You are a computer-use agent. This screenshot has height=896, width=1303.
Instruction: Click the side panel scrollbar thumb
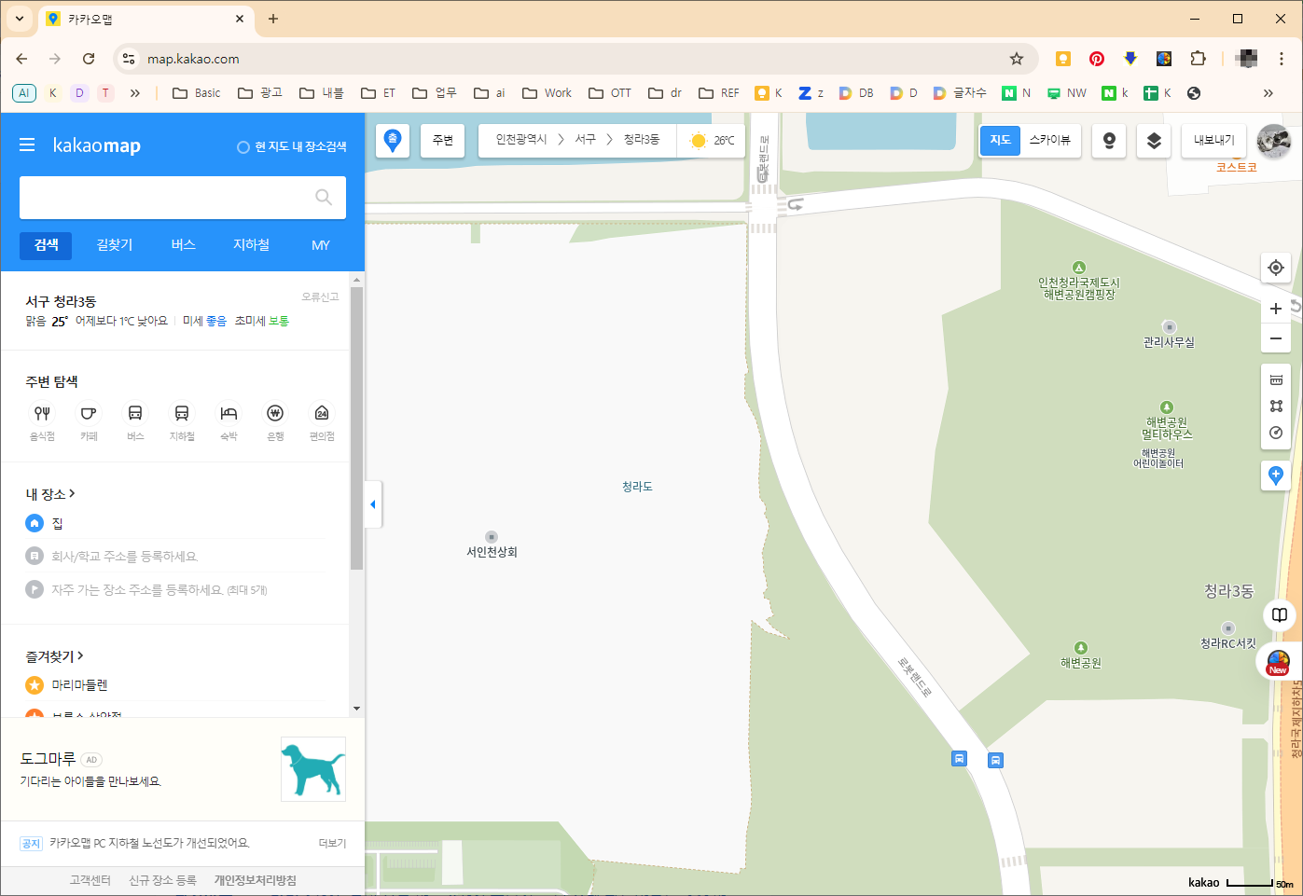pos(356,428)
